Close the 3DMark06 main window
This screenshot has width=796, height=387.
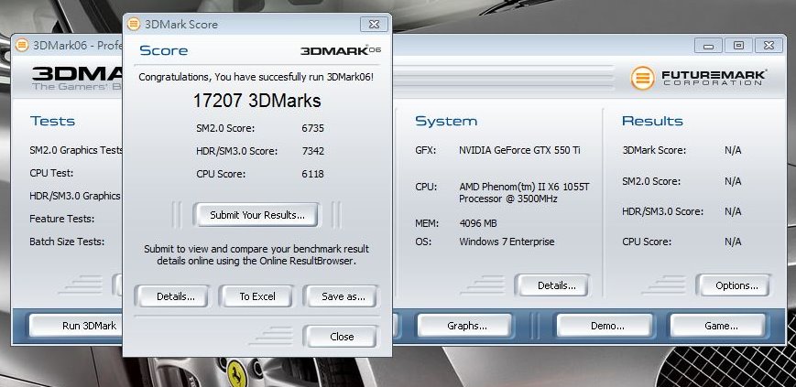[769, 46]
